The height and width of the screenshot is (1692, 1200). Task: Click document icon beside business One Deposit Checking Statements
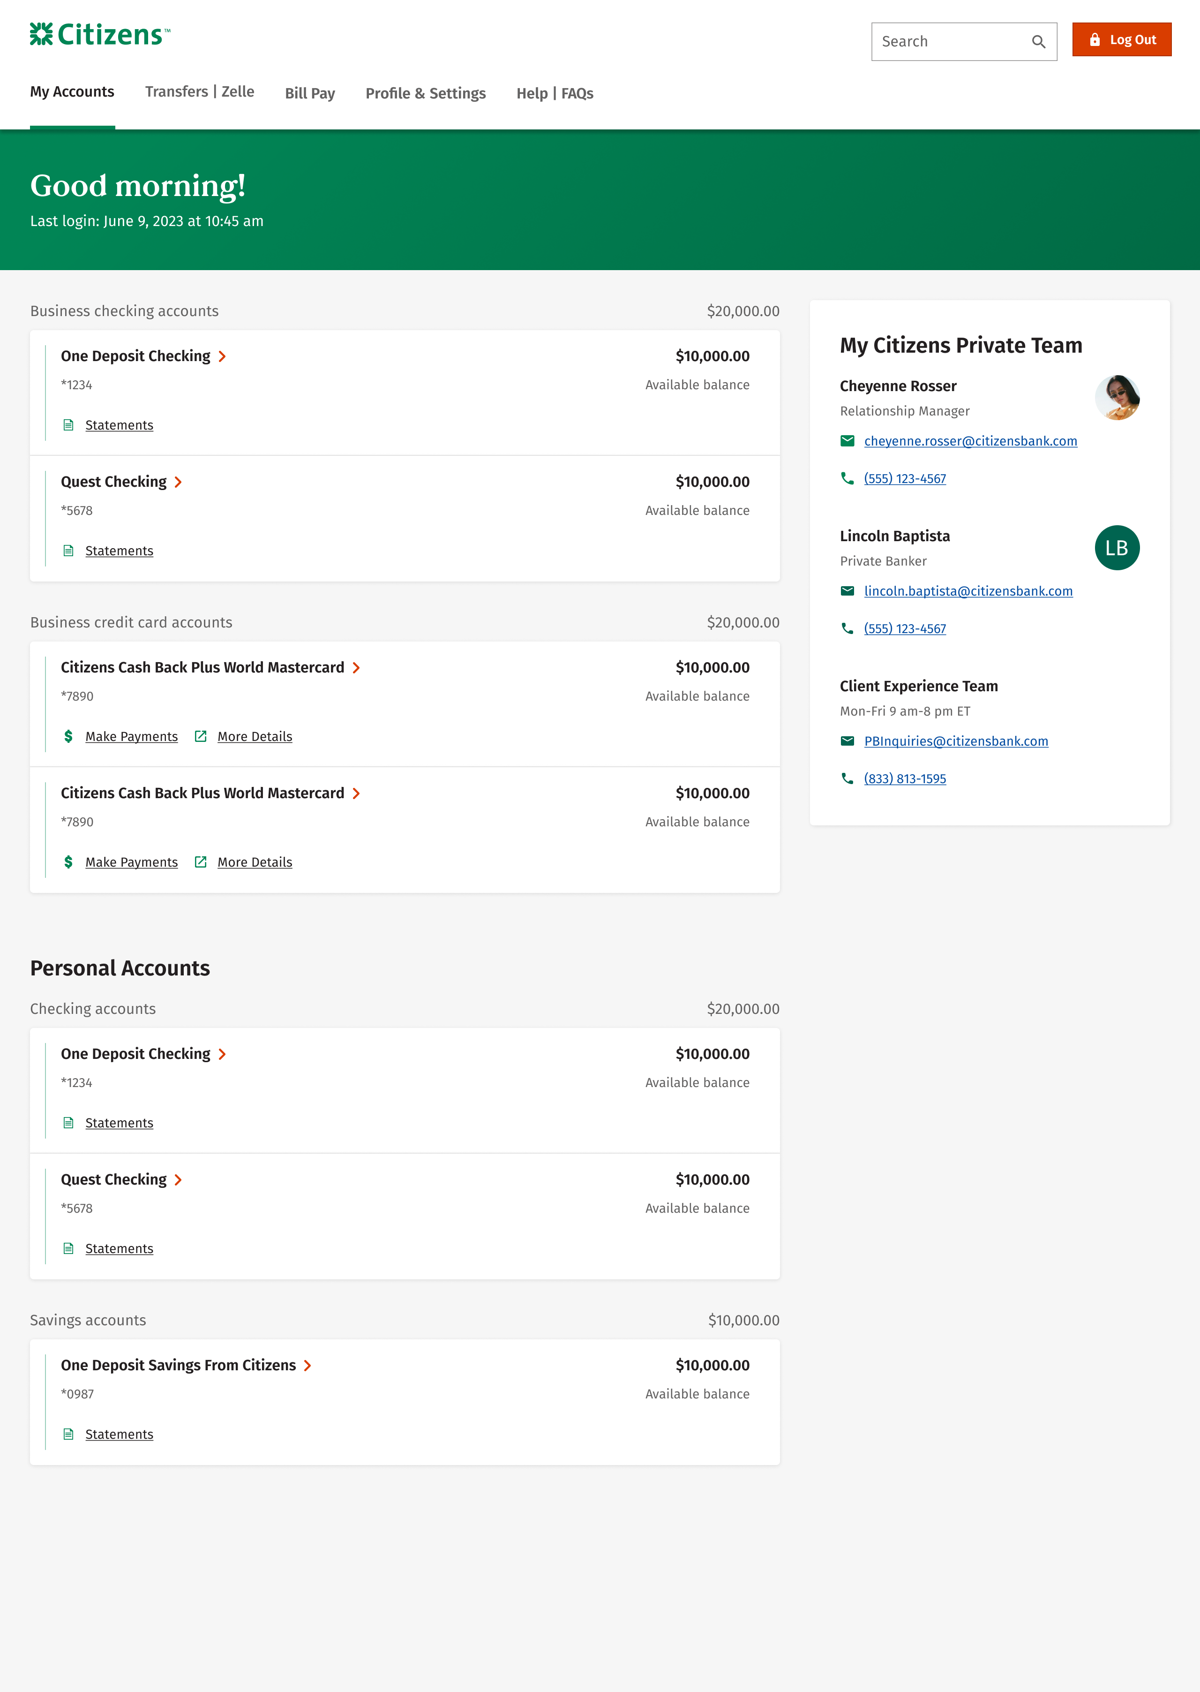point(69,425)
